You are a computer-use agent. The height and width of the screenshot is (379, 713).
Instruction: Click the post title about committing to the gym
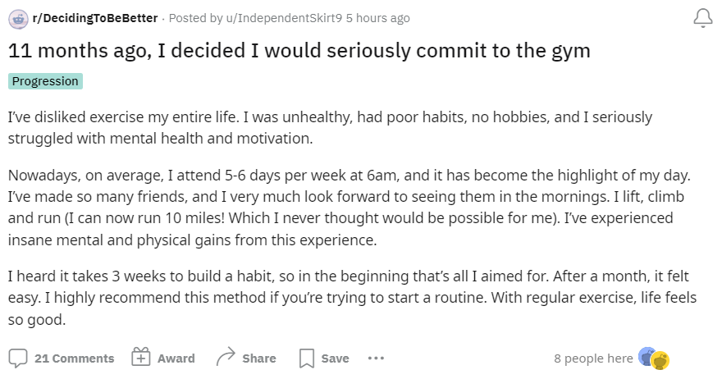299,50
